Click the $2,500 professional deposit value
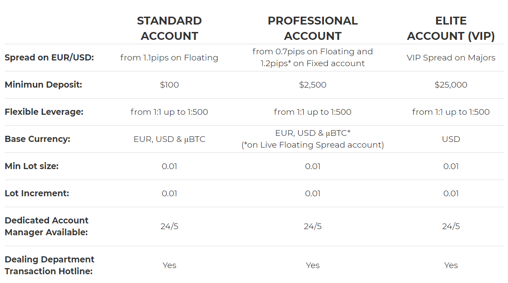508x283 pixels. pyautogui.click(x=313, y=85)
